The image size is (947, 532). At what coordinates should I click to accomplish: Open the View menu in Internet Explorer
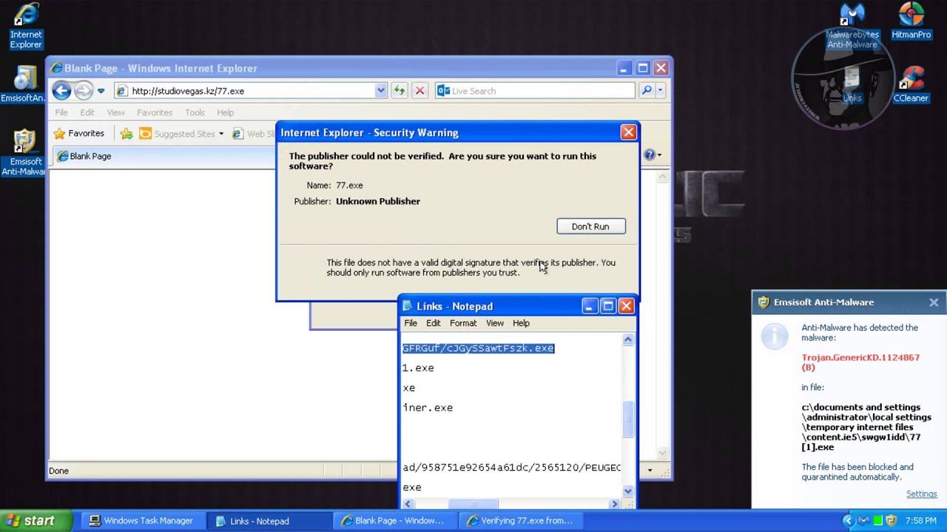pyautogui.click(x=115, y=112)
